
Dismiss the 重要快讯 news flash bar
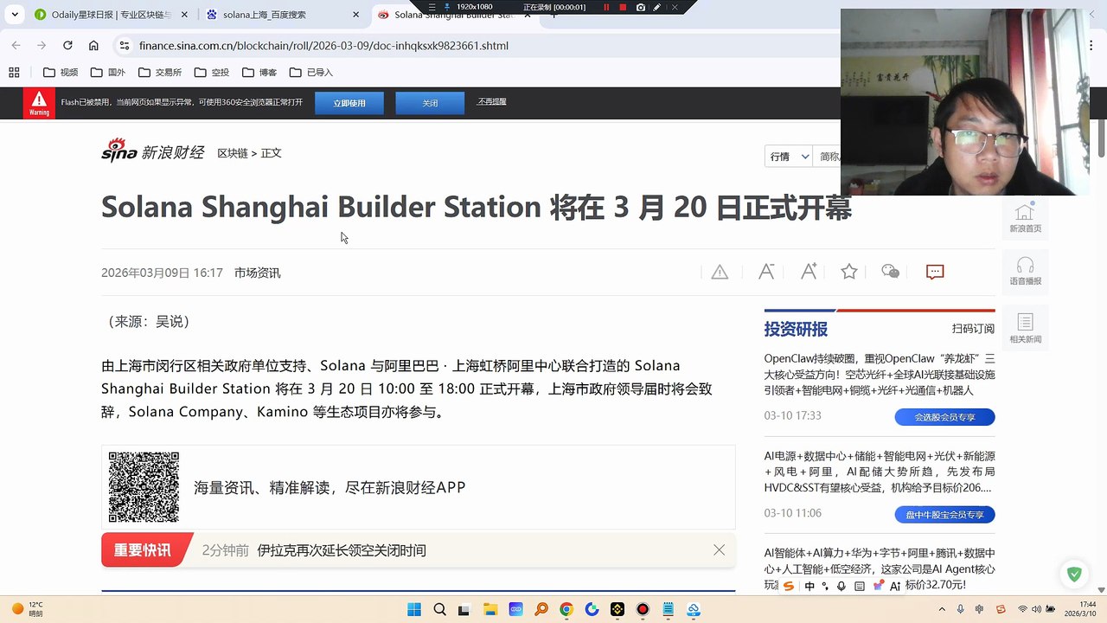point(719,550)
